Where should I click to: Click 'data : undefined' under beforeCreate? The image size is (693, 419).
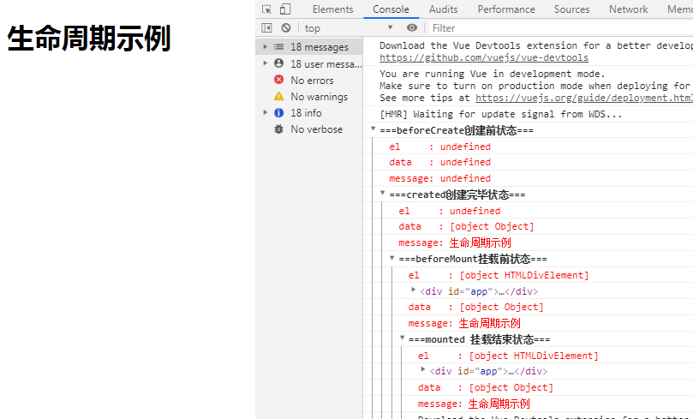pyautogui.click(x=439, y=162)
